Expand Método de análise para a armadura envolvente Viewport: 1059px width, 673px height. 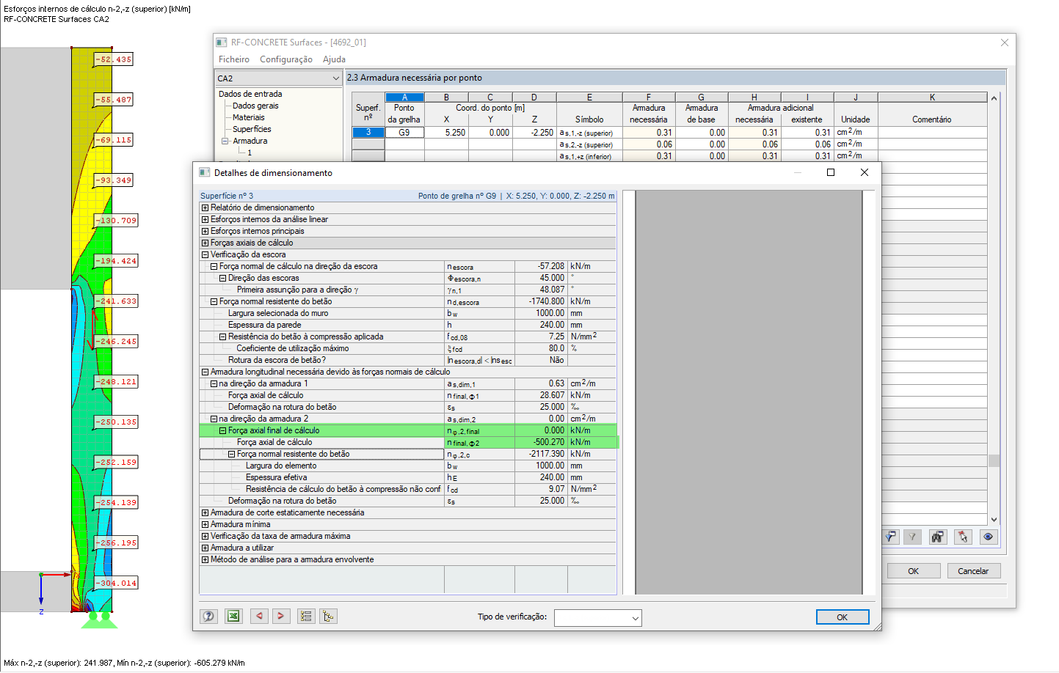pos(205,559)
